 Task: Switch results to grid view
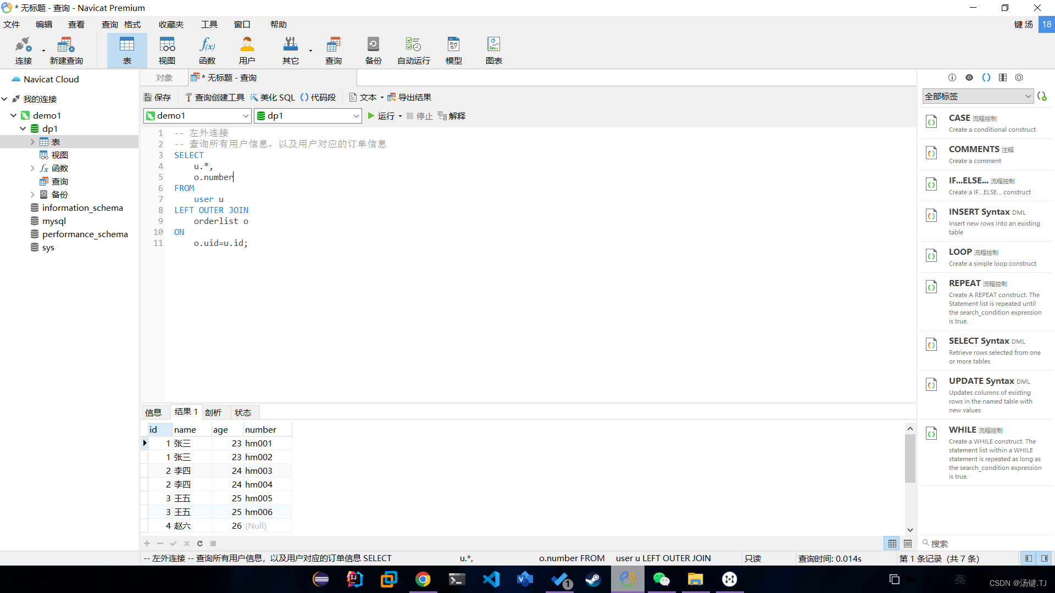892,544
